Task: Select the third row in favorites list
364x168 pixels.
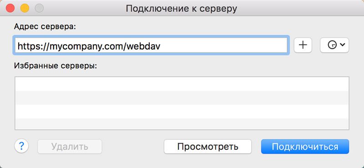Action: (x=182, y=112)
